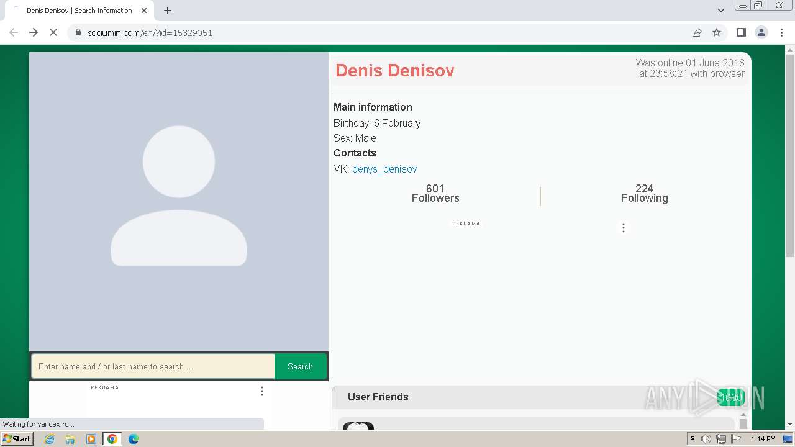The width and height of the screenshot is (795, 447).
Task: Open Microsoft Edge from taskbar
Action: [134, 439]
